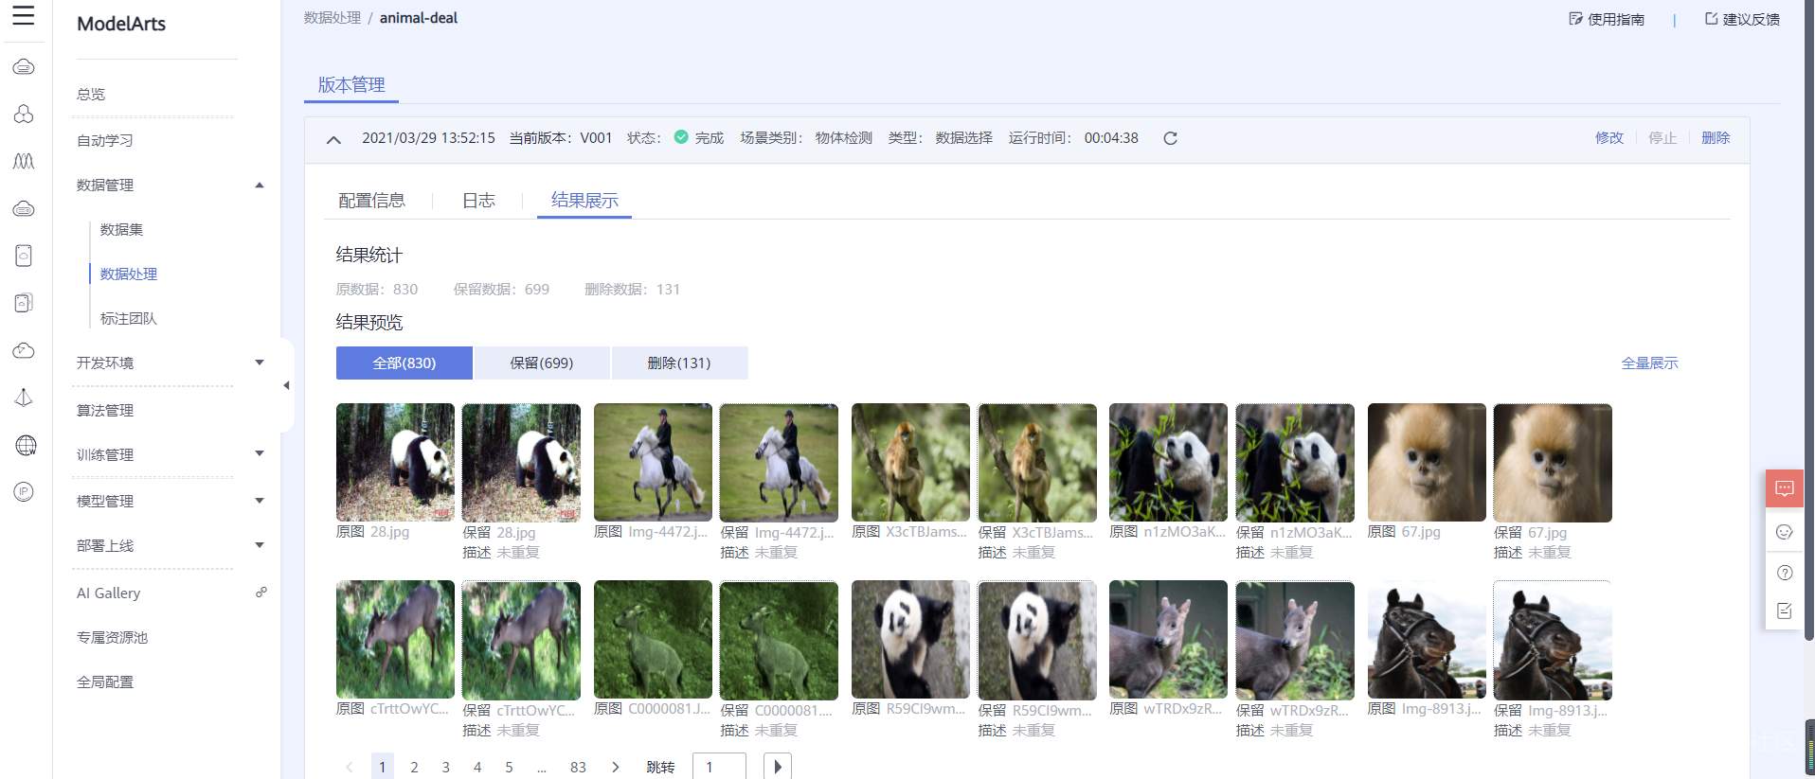Show all results with 全部(830)
Screen dimensions: 1815x779
pyautogui.click(x=404, y=363)
